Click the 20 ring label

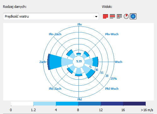point(107,76)
